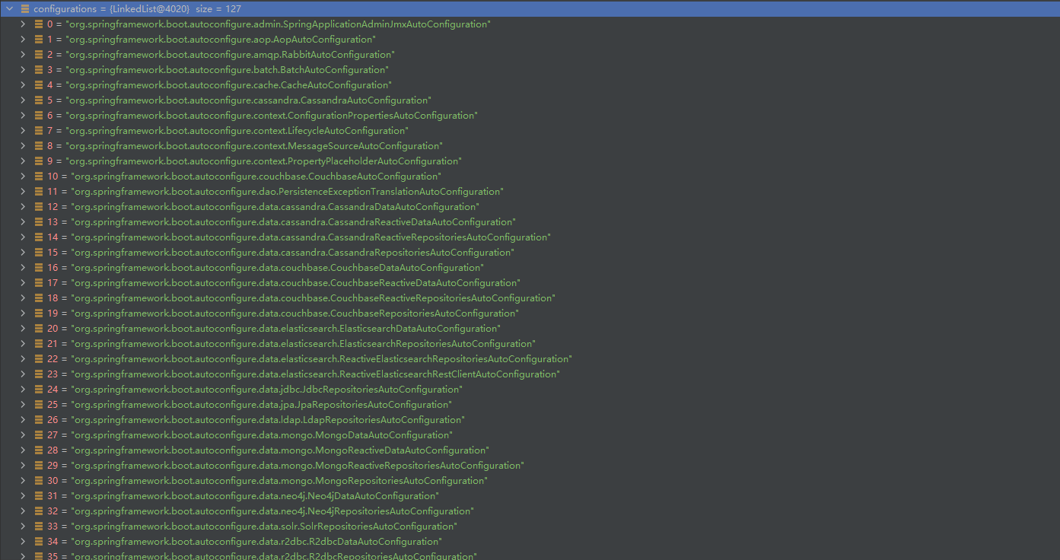Collapse the configurations LinkedList node
Viewport: 1060px width, 560px height.
10,9
